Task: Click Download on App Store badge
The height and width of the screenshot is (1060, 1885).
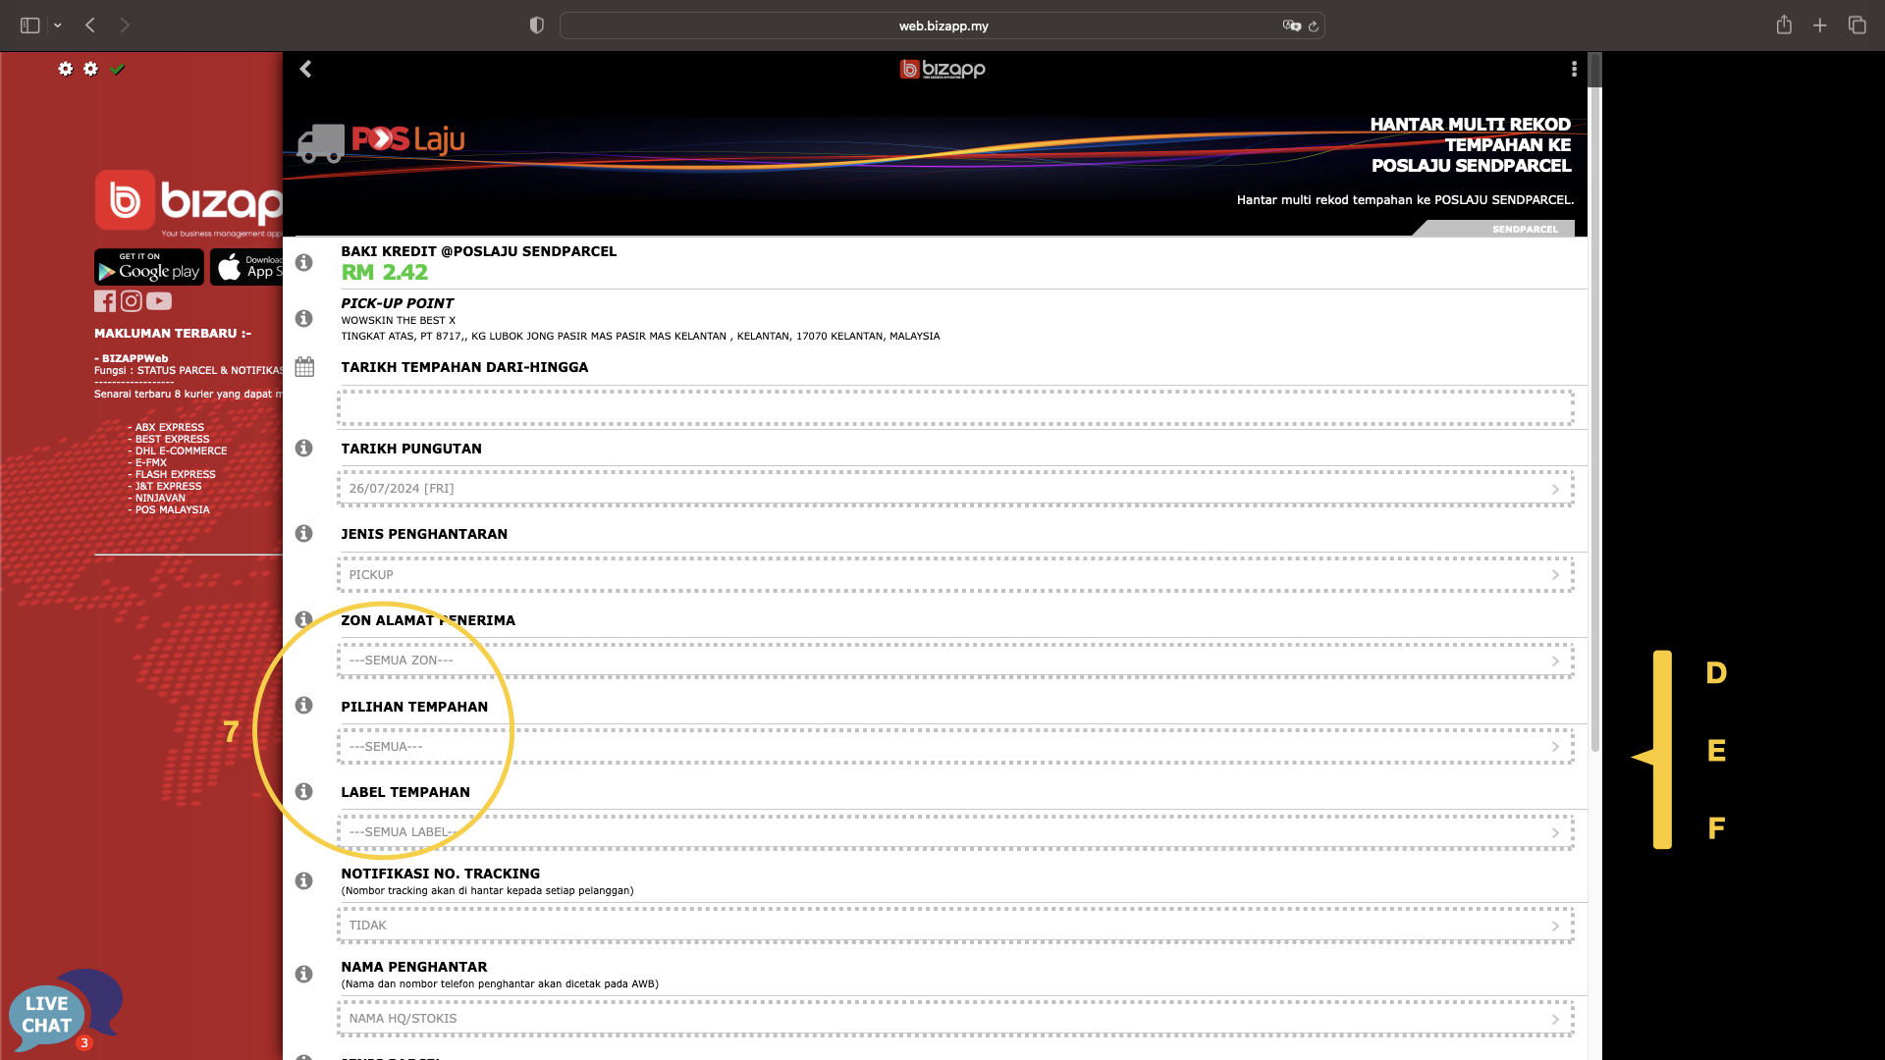Action: click(247, 267)
